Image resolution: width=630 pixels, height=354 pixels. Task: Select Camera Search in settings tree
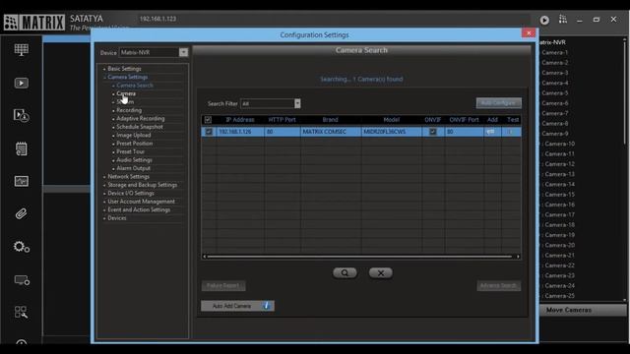point(135,86)
